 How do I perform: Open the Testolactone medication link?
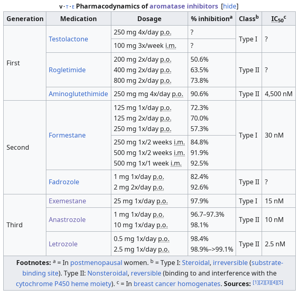68,39
